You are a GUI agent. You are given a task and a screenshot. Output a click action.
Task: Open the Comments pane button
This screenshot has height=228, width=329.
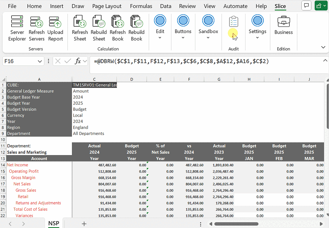click(x=307, y=6)
